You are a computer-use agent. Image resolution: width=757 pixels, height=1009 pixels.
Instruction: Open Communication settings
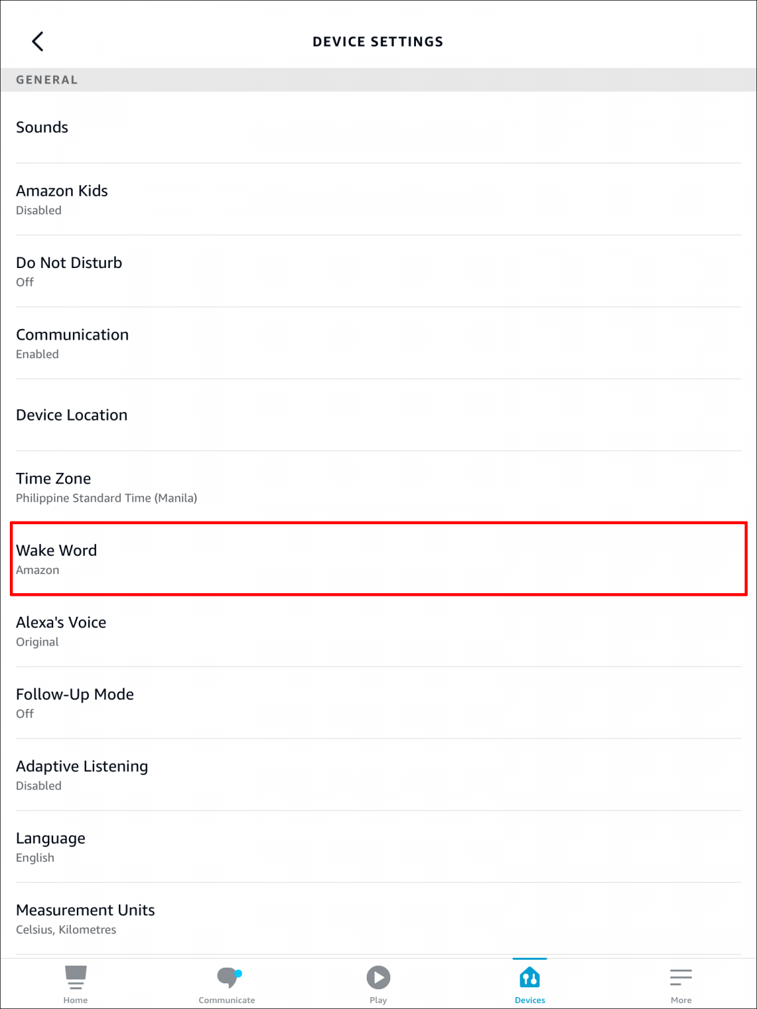pos(378,343)
